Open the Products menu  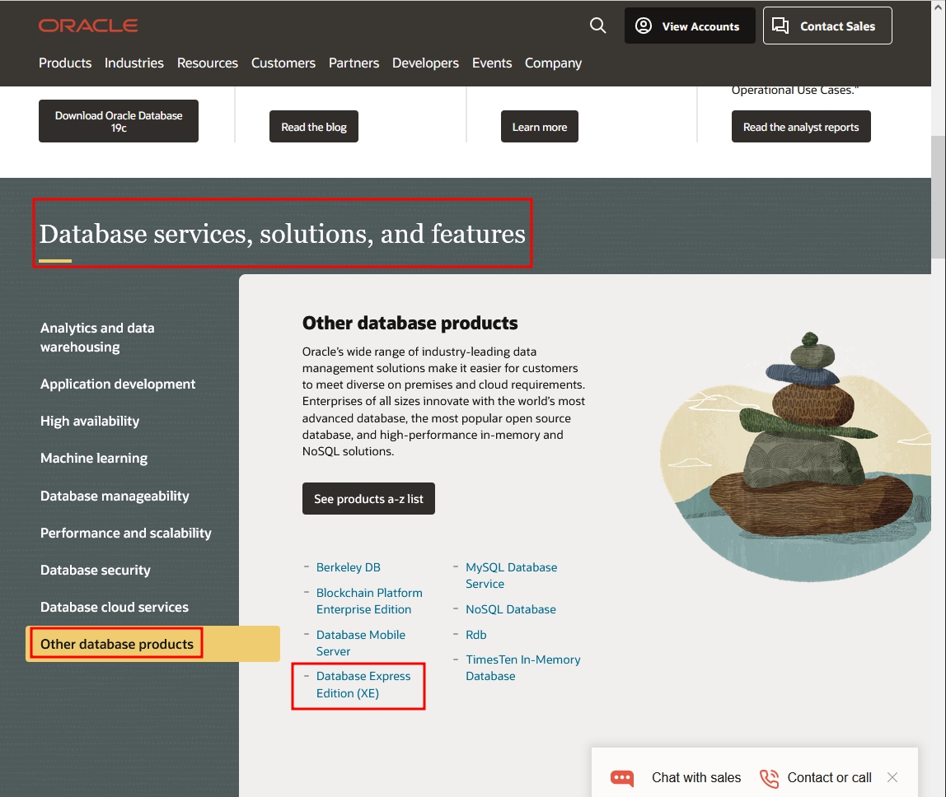[65, 63]
